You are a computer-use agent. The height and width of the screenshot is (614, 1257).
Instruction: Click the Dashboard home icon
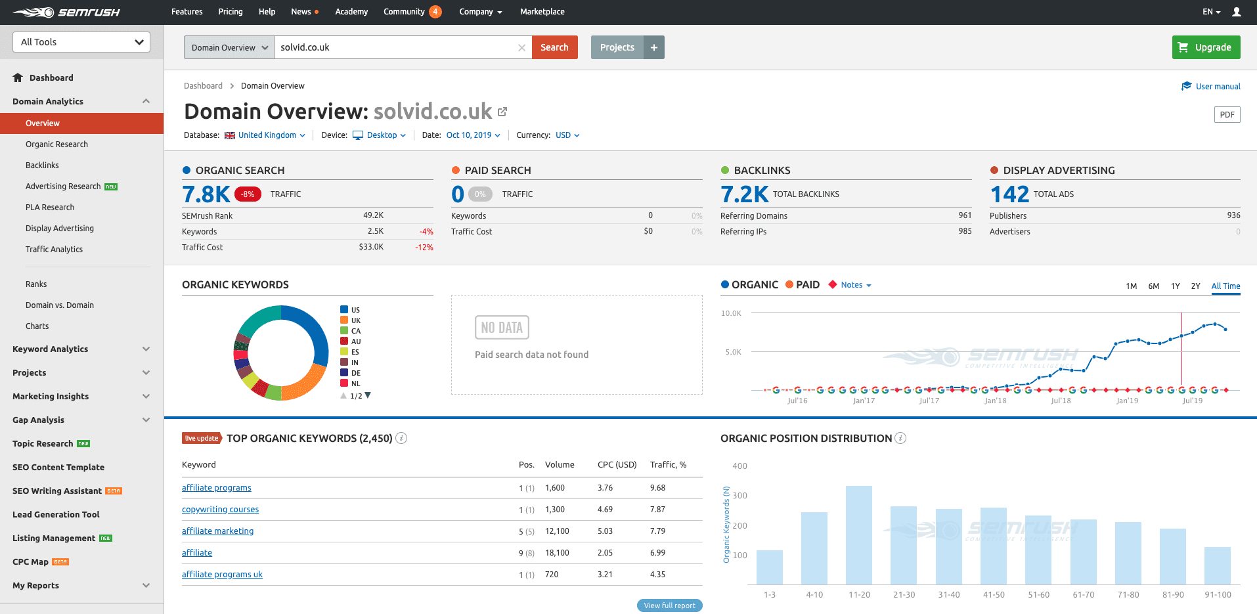tap(18, 77)
